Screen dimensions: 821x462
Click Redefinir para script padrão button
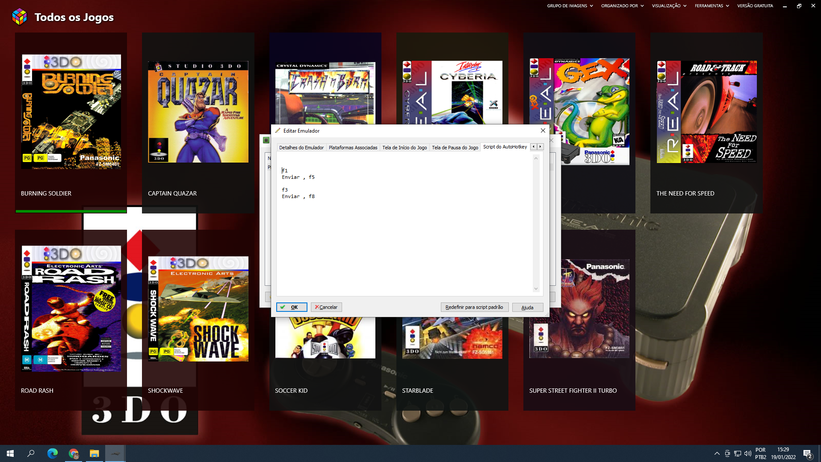point(474,307)
